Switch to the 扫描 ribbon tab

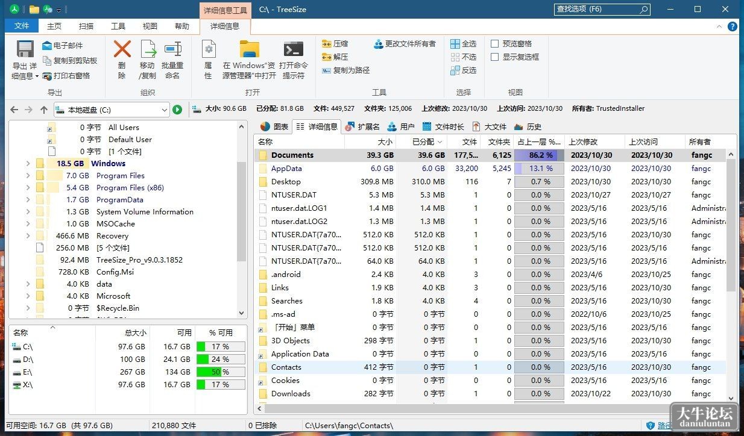tap(86, 26)
